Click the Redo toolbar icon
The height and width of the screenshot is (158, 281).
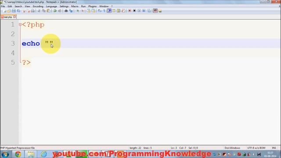click(x=60, y=11)
